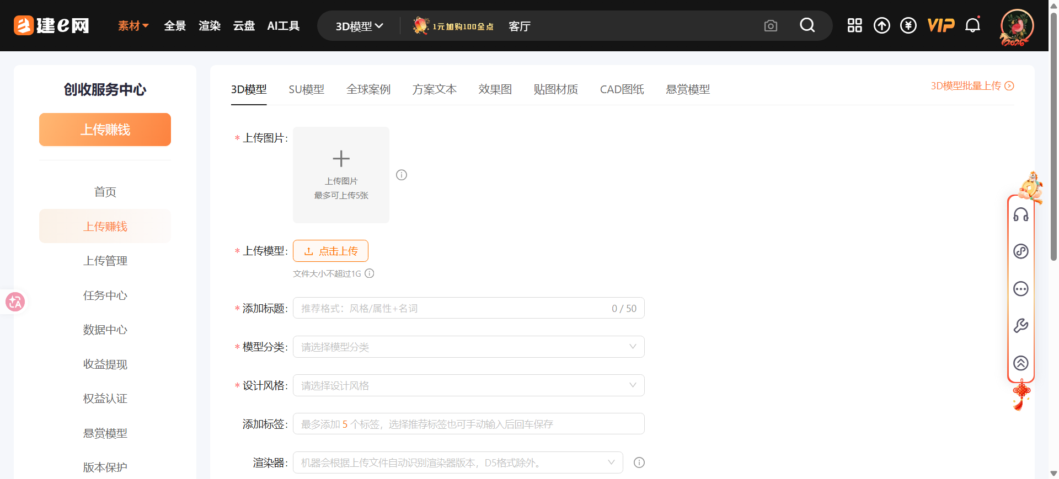Click the magnifying glass search icon

click(807, 25)
